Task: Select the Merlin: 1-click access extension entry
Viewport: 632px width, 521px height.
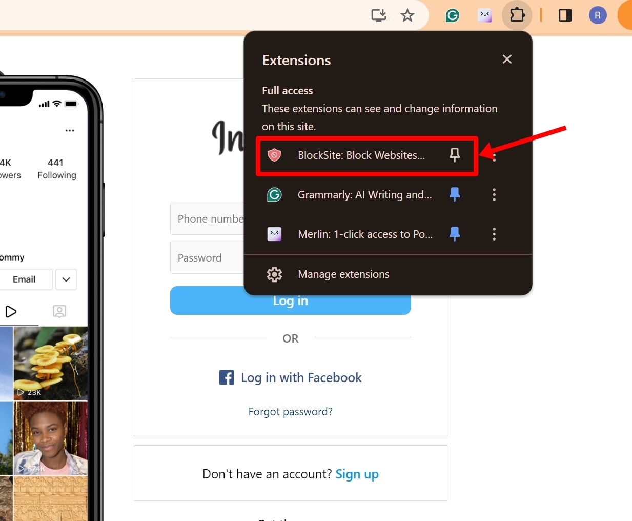Action: pos(350,234)
